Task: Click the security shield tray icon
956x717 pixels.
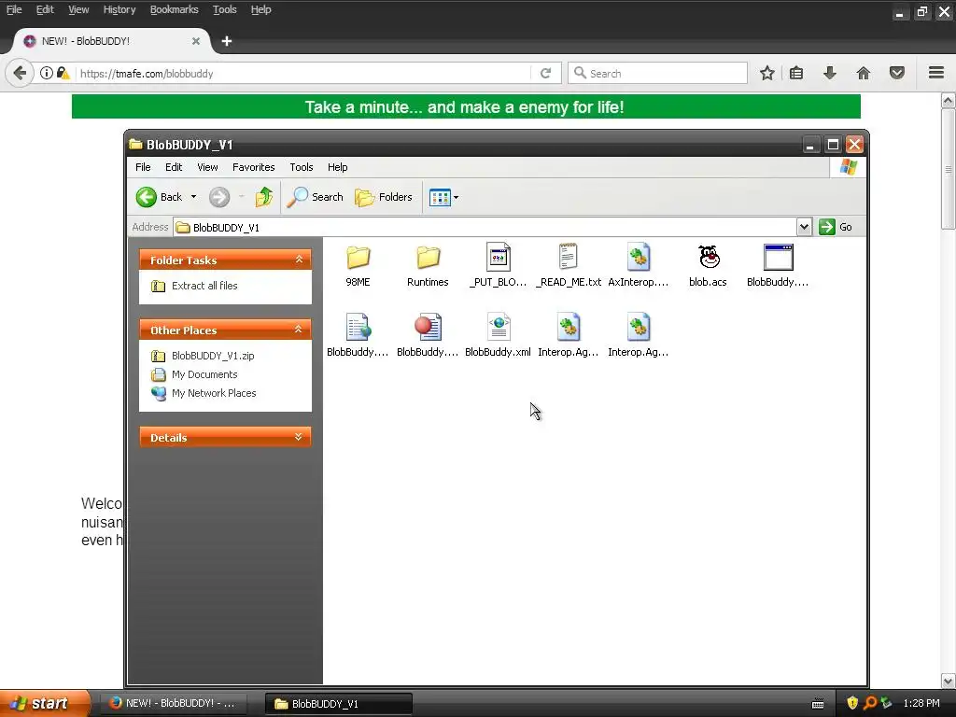Action: point(852,703)
